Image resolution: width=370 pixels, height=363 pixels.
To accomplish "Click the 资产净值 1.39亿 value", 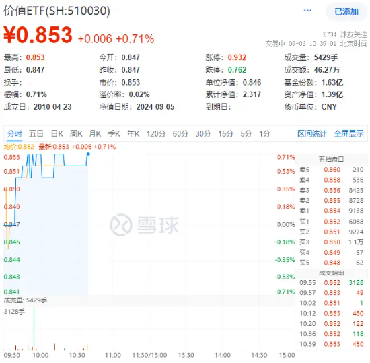I will (x=332, y=94).
